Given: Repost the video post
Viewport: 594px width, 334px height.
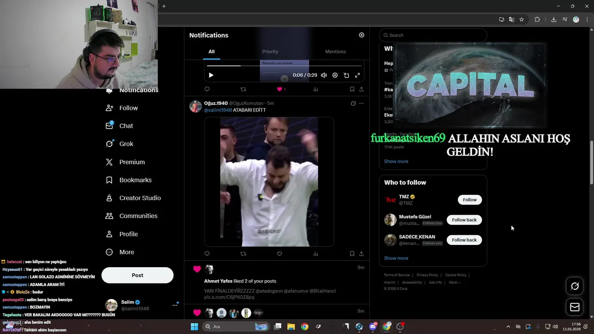Looking at the screenshot, I should pyautogui.click(x=243, y=89).
